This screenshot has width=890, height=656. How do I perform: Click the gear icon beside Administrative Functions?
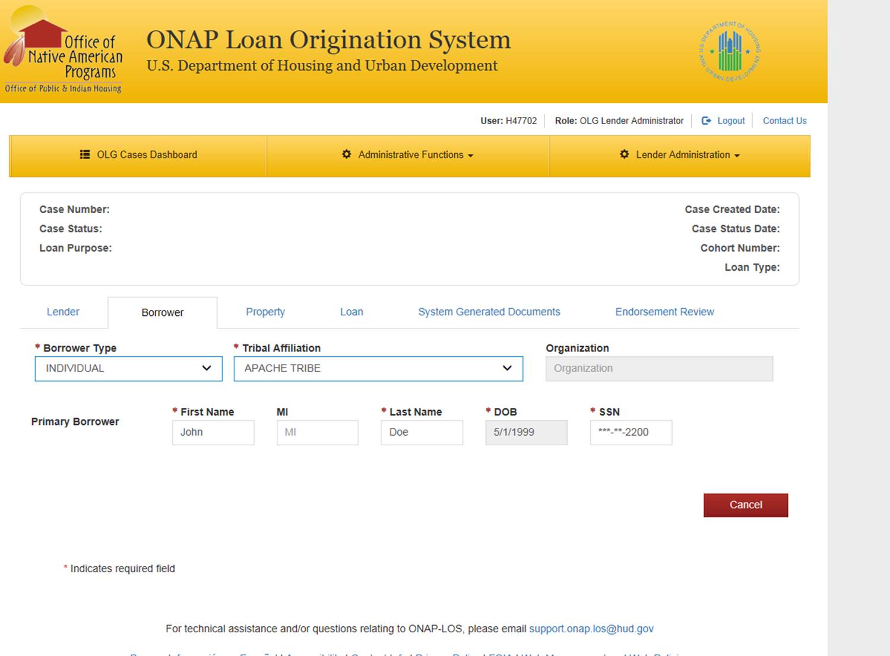[x=347, y=154]
